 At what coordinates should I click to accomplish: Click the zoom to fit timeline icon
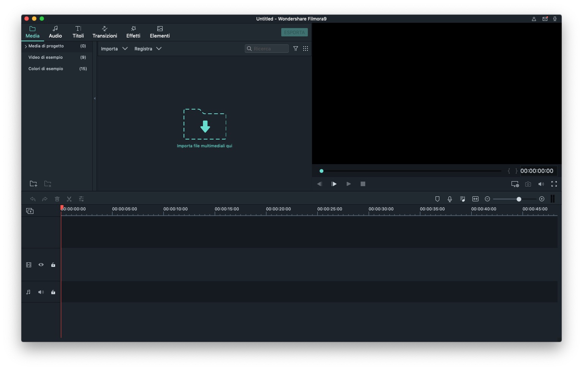point(475,199)
